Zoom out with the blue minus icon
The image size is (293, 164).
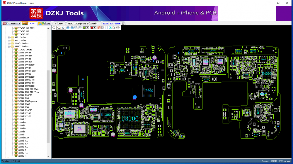point(72,28)
